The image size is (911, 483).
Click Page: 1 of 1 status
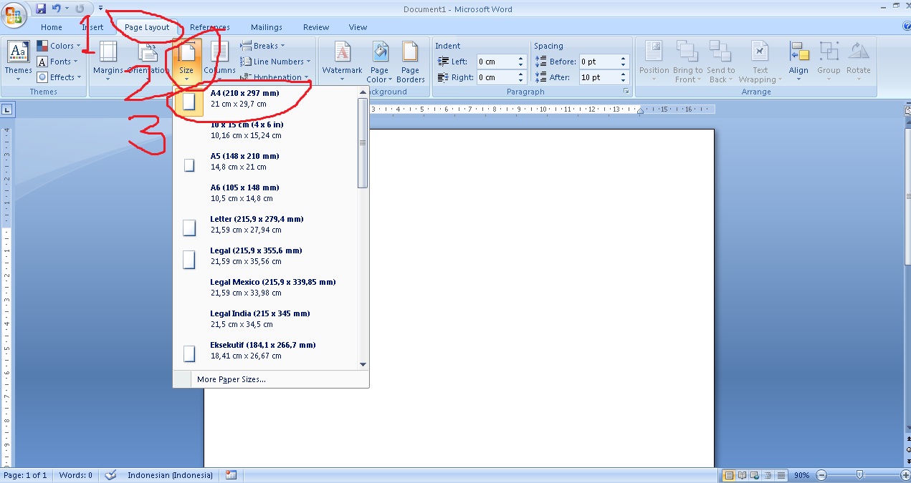tap(25, 475)
